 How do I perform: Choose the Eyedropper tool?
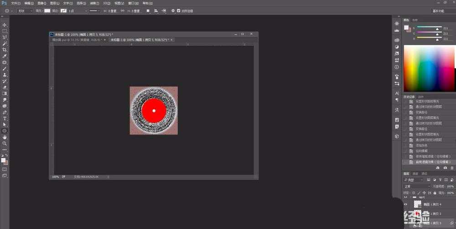[5, 56]
